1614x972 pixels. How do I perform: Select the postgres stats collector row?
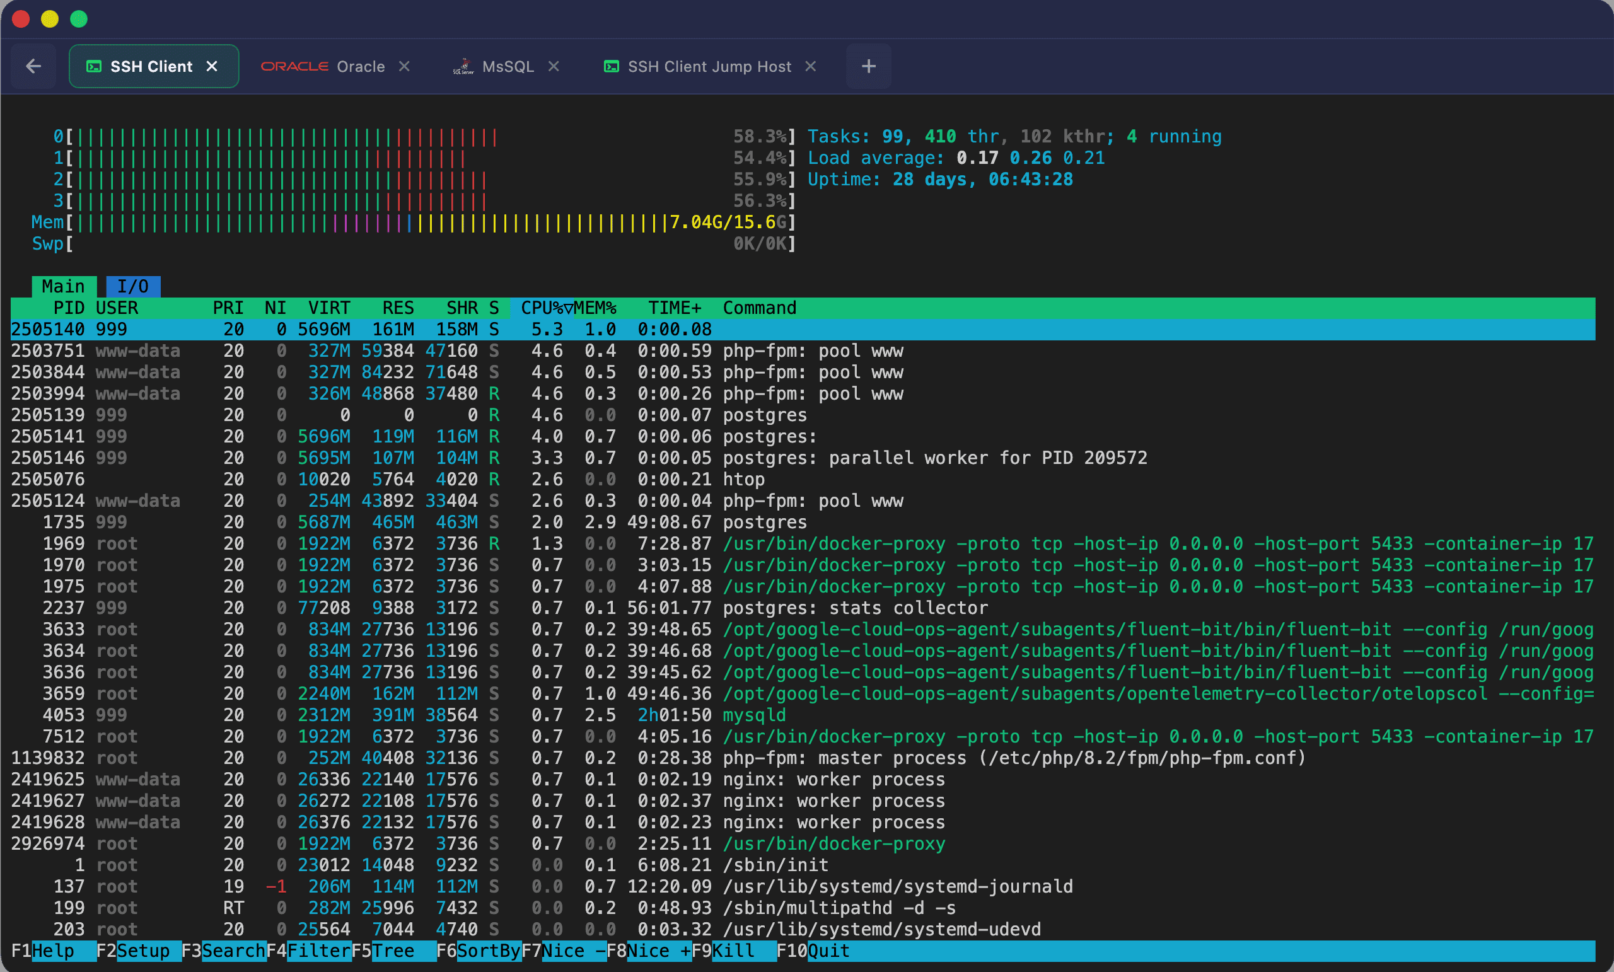[803, 608]
